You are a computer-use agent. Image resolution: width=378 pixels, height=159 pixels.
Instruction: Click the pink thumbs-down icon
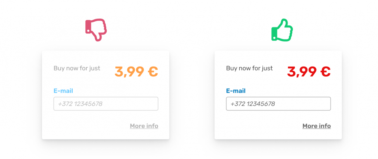pos(96,30)
